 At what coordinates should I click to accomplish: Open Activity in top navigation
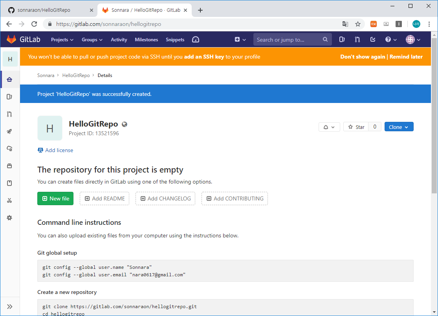(119, 40)
